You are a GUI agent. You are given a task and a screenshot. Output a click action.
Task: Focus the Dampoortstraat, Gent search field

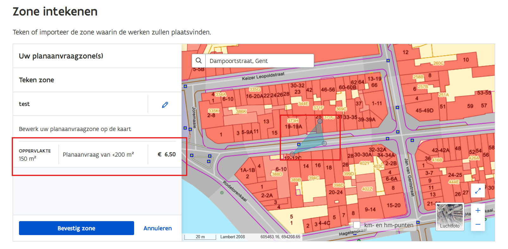(x=259, y=61)
